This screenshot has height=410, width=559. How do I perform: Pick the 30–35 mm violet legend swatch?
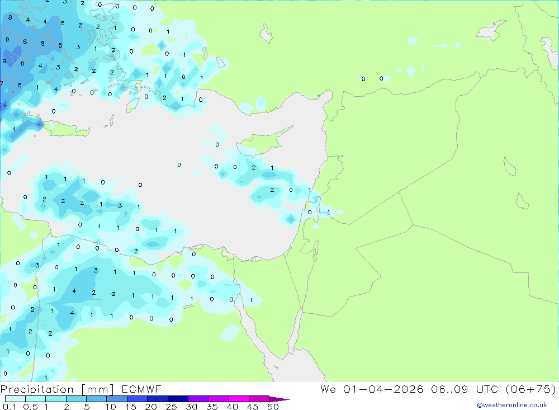click(x=198, y=399)
